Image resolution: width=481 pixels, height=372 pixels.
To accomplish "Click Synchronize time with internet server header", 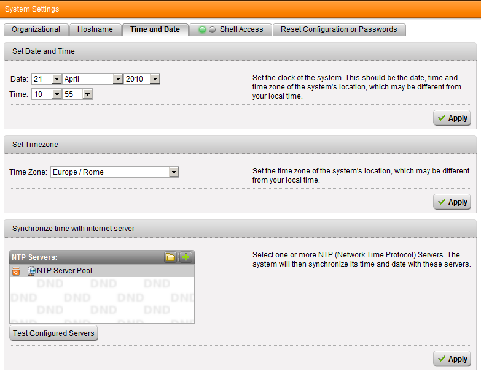I will click(240, 229).
